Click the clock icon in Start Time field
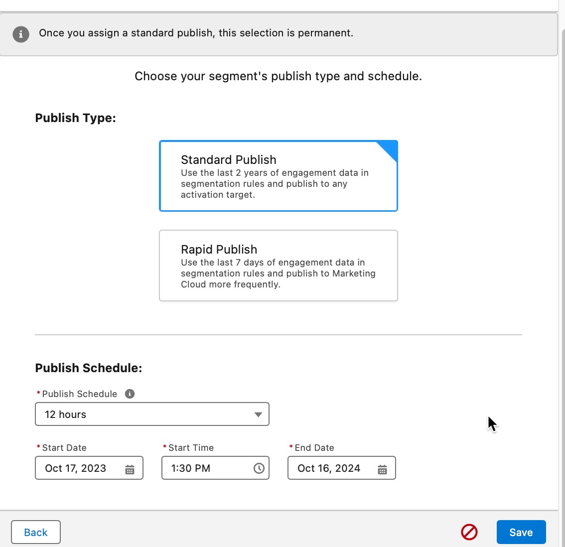The height and width of the screenshot is (547, 565). [259, 468]
